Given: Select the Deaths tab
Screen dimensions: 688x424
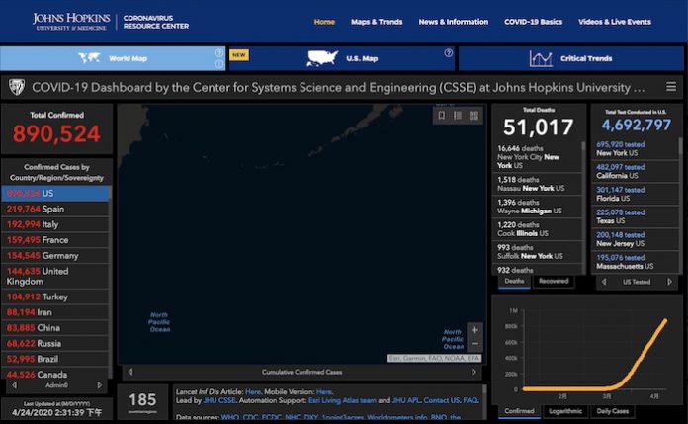Looking at the screenshot, I should (514, 282).
